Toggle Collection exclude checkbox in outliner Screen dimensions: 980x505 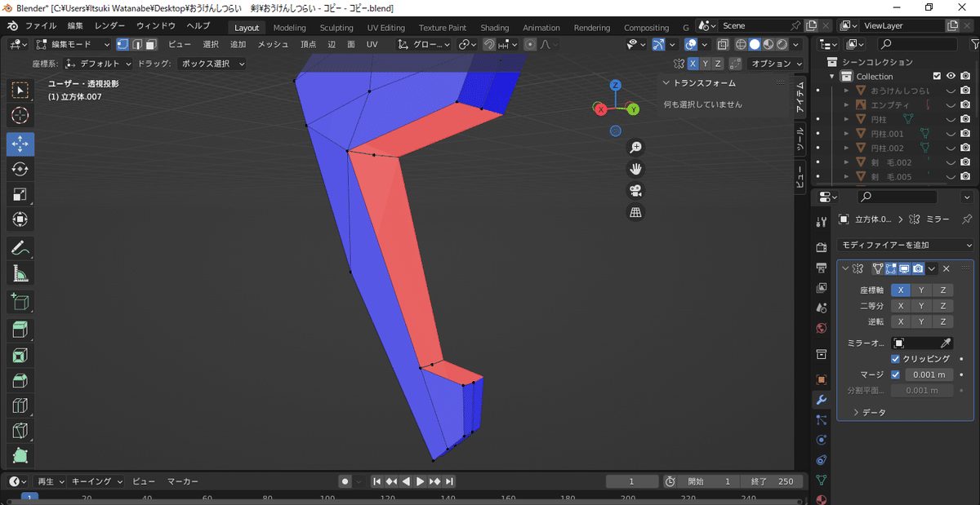coord(937,76)
